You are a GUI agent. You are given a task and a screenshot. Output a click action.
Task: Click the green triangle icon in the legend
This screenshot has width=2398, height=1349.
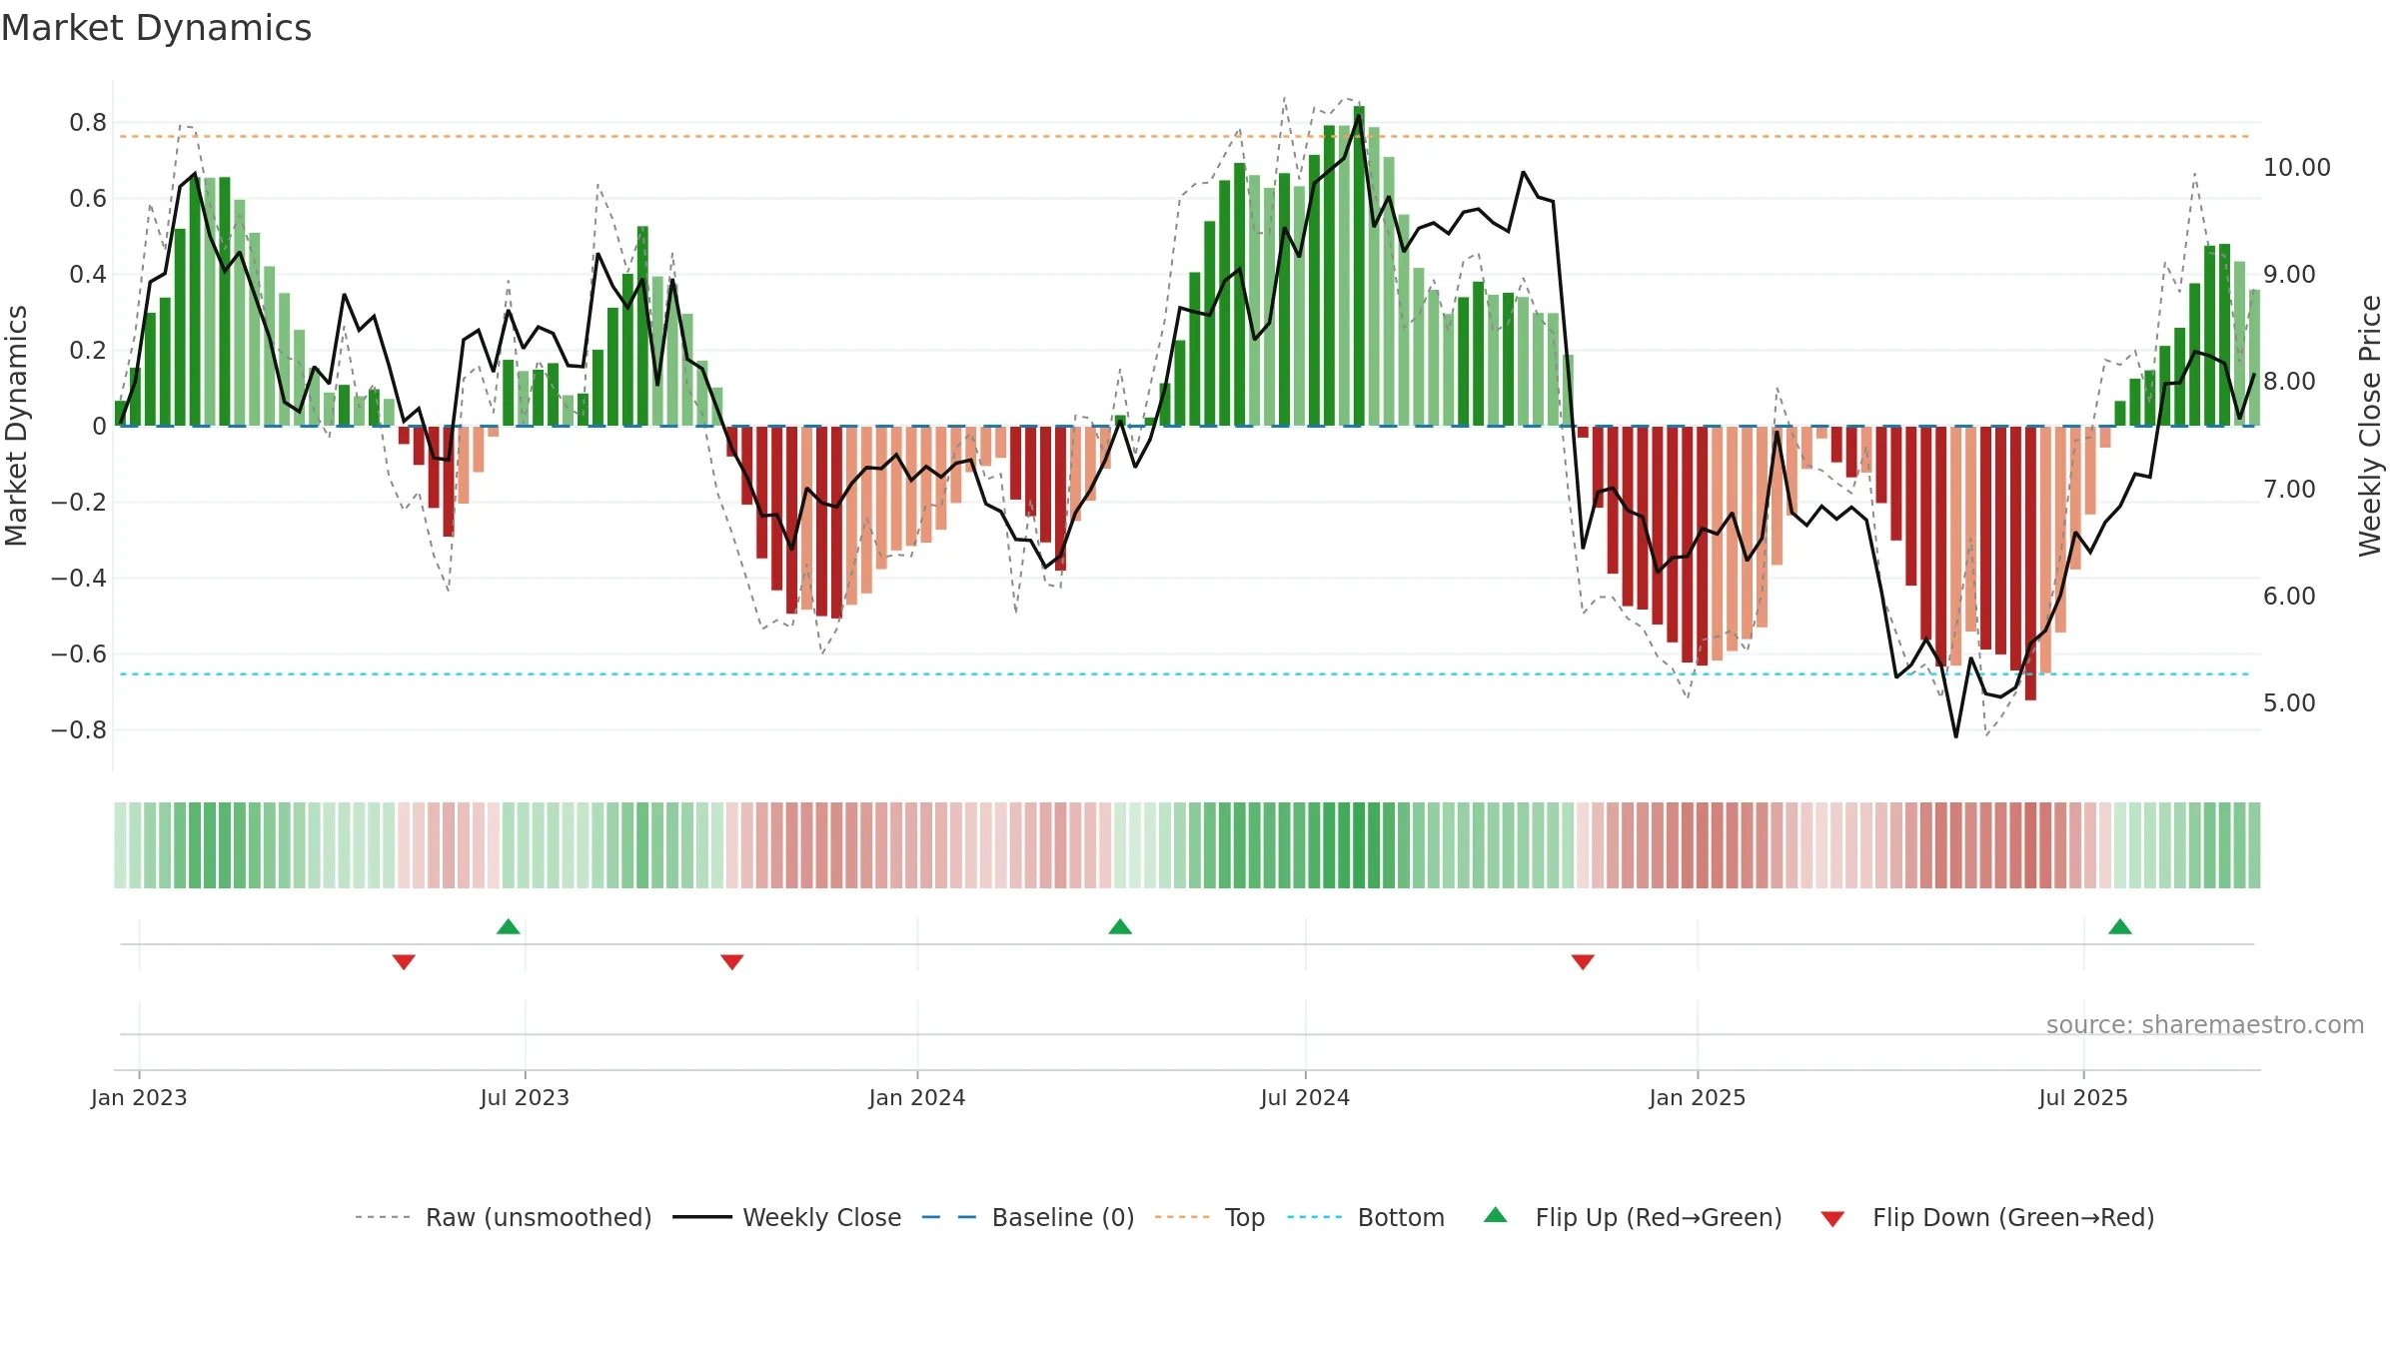coord(1496,1215)
